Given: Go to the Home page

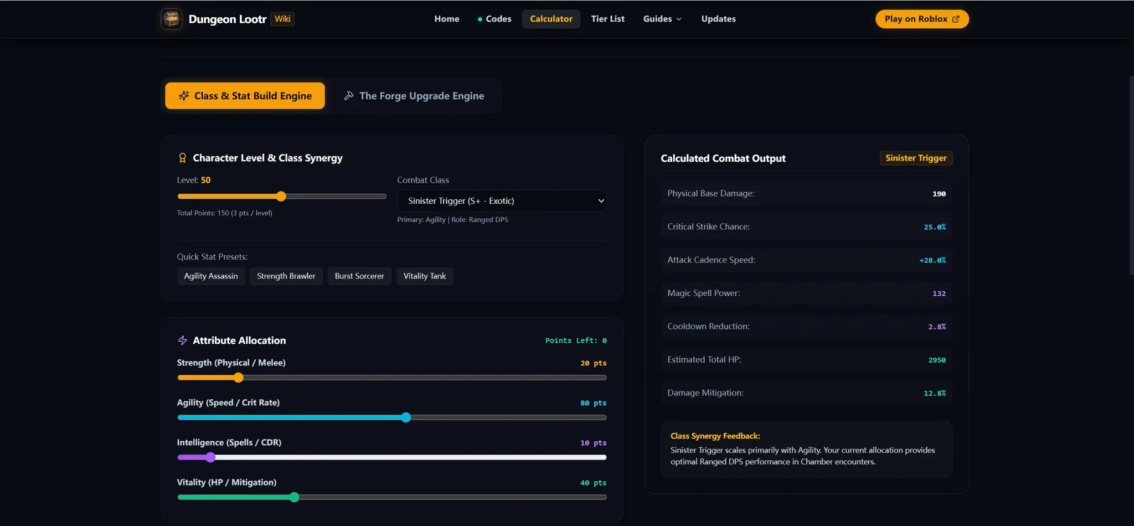Looking at the screenshot, I should 447,19.
